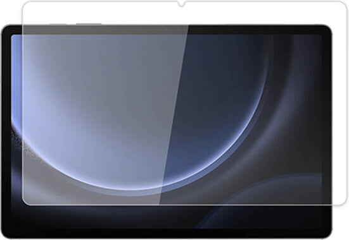Click the screen protector's camera notch cutout
Screen dimensions: 349x240
click(182, 4)
